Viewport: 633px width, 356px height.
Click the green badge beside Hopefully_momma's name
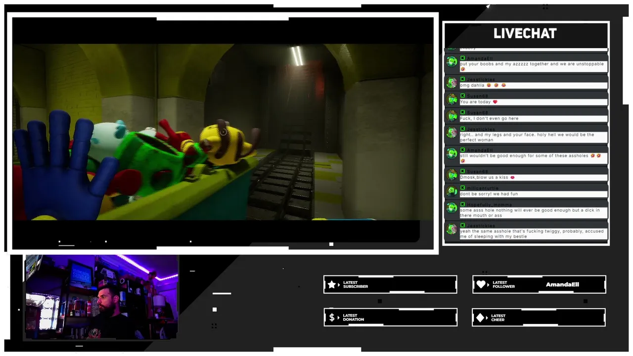click(x=462, y=204)
